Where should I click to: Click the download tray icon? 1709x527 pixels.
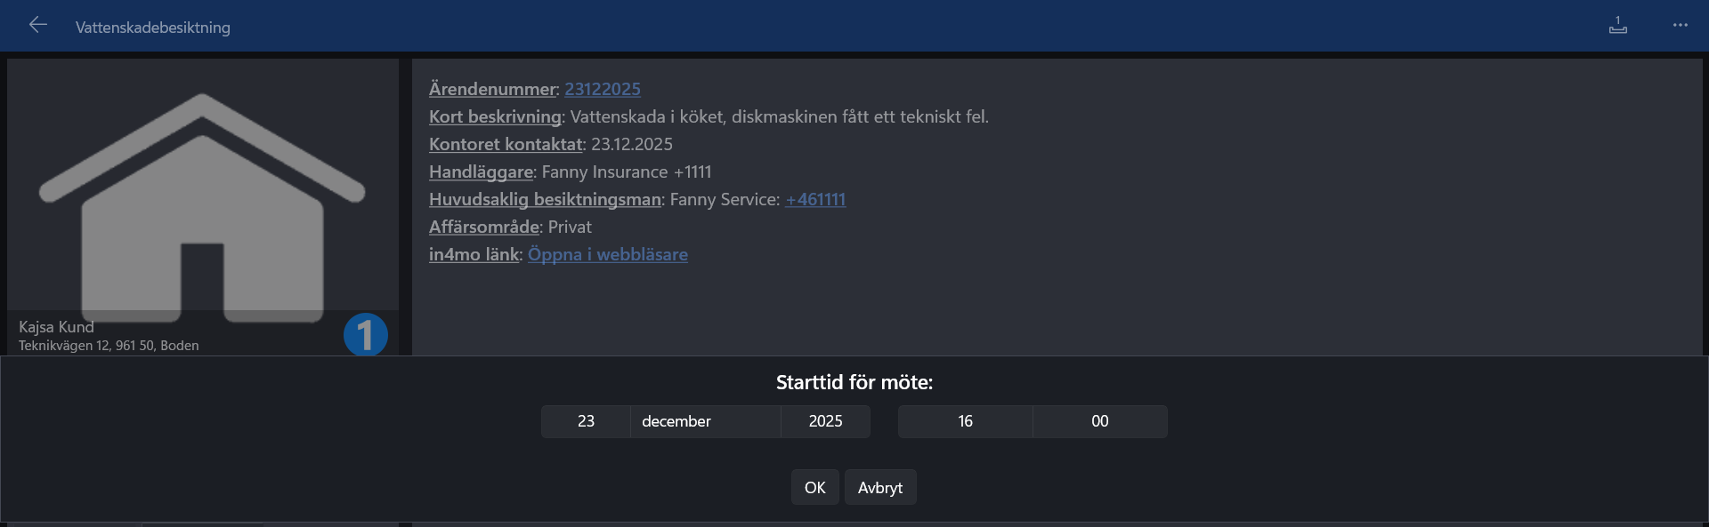1617,26
